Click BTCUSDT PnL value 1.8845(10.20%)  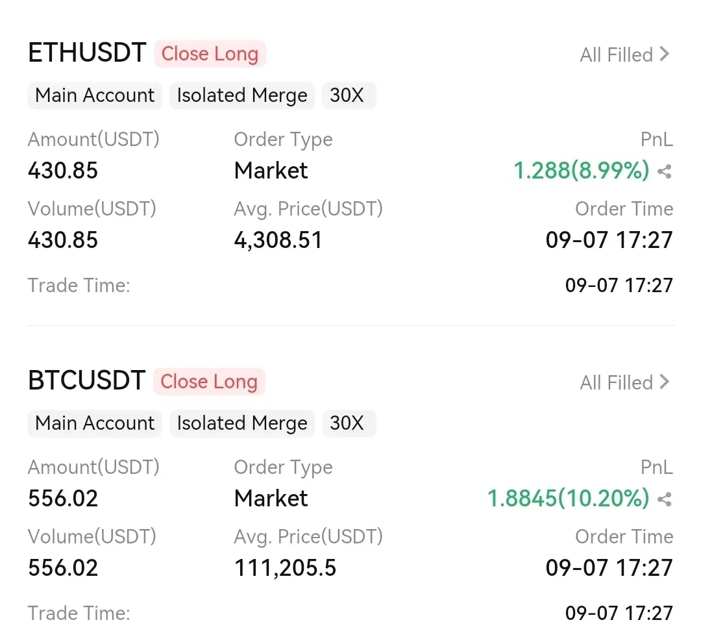click(568, 499)
